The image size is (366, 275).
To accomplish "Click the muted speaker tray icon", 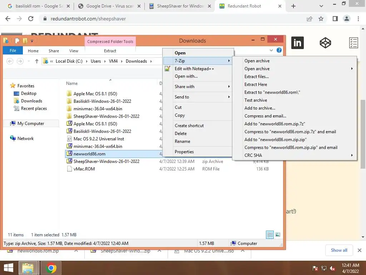I will pos(333,268).
